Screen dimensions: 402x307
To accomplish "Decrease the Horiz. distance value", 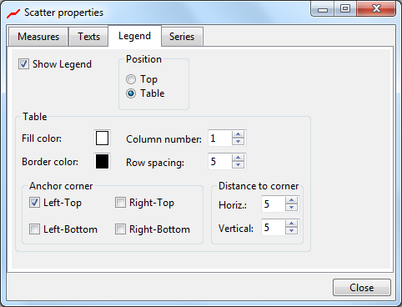I will (291, 207).
